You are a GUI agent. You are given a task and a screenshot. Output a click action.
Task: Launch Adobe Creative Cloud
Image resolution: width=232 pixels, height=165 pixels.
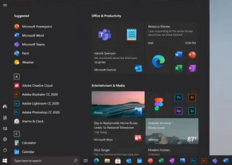coord(33,85)
